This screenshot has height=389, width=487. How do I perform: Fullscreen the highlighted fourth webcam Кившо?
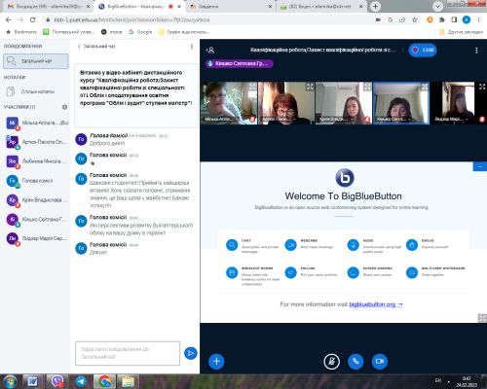425,87
